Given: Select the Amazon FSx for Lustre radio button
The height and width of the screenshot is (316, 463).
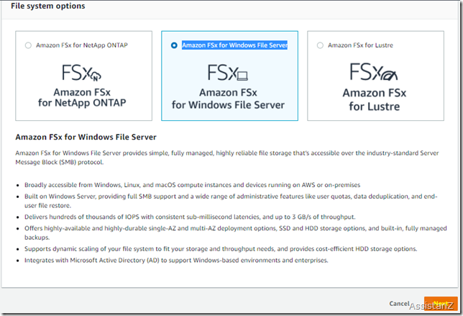Looking at the screenshot, I should 320,45.
